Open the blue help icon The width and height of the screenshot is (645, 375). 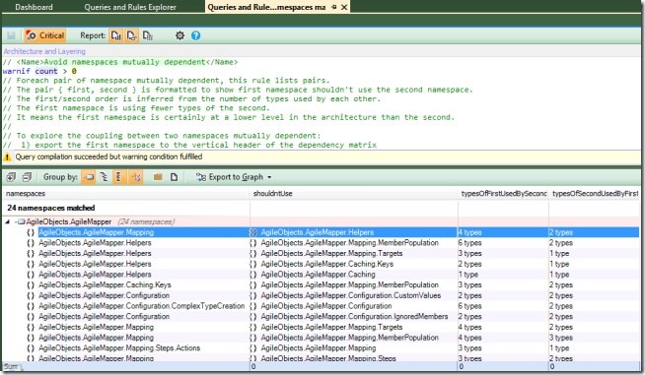coord(196,35)
